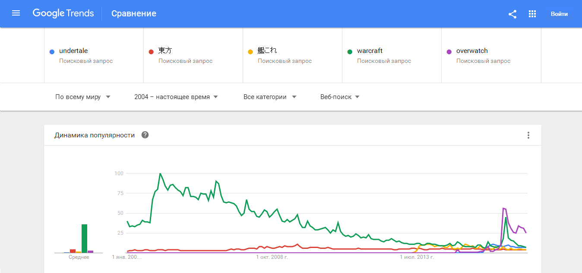The height and width of the screenshot is (273, 582).
Task: Click the green warcraft peak at 100
Action: 160,174
